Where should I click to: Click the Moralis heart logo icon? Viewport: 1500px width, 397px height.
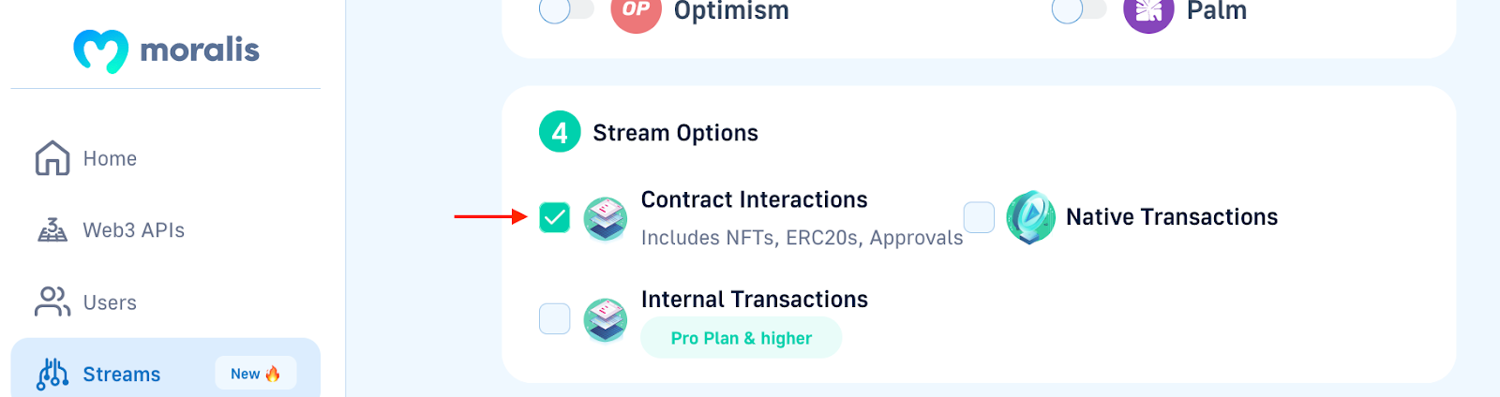click(x=100, y=51)
